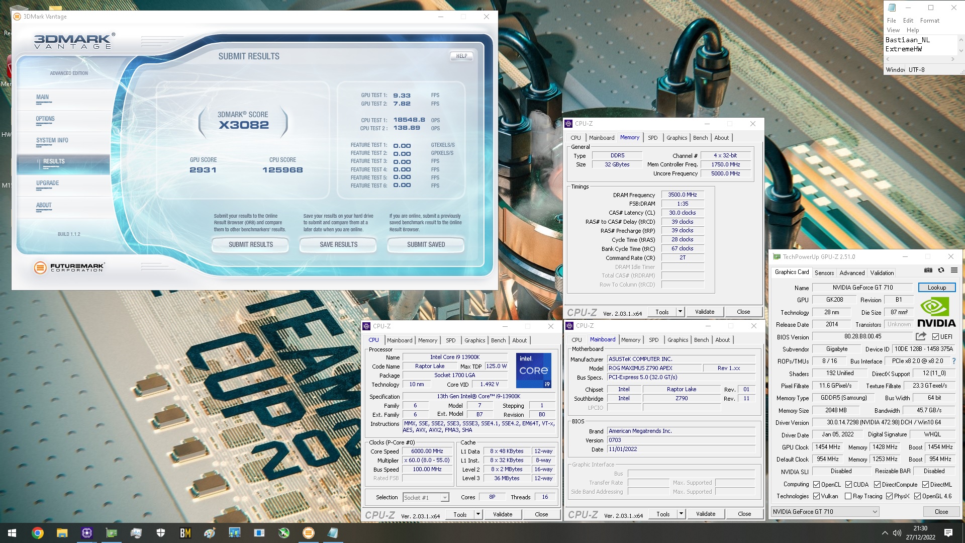Screen dimensions: 965x543
Task: Click SUBMIT RESULTS button in 3DMark
Action: pos(250,245)
